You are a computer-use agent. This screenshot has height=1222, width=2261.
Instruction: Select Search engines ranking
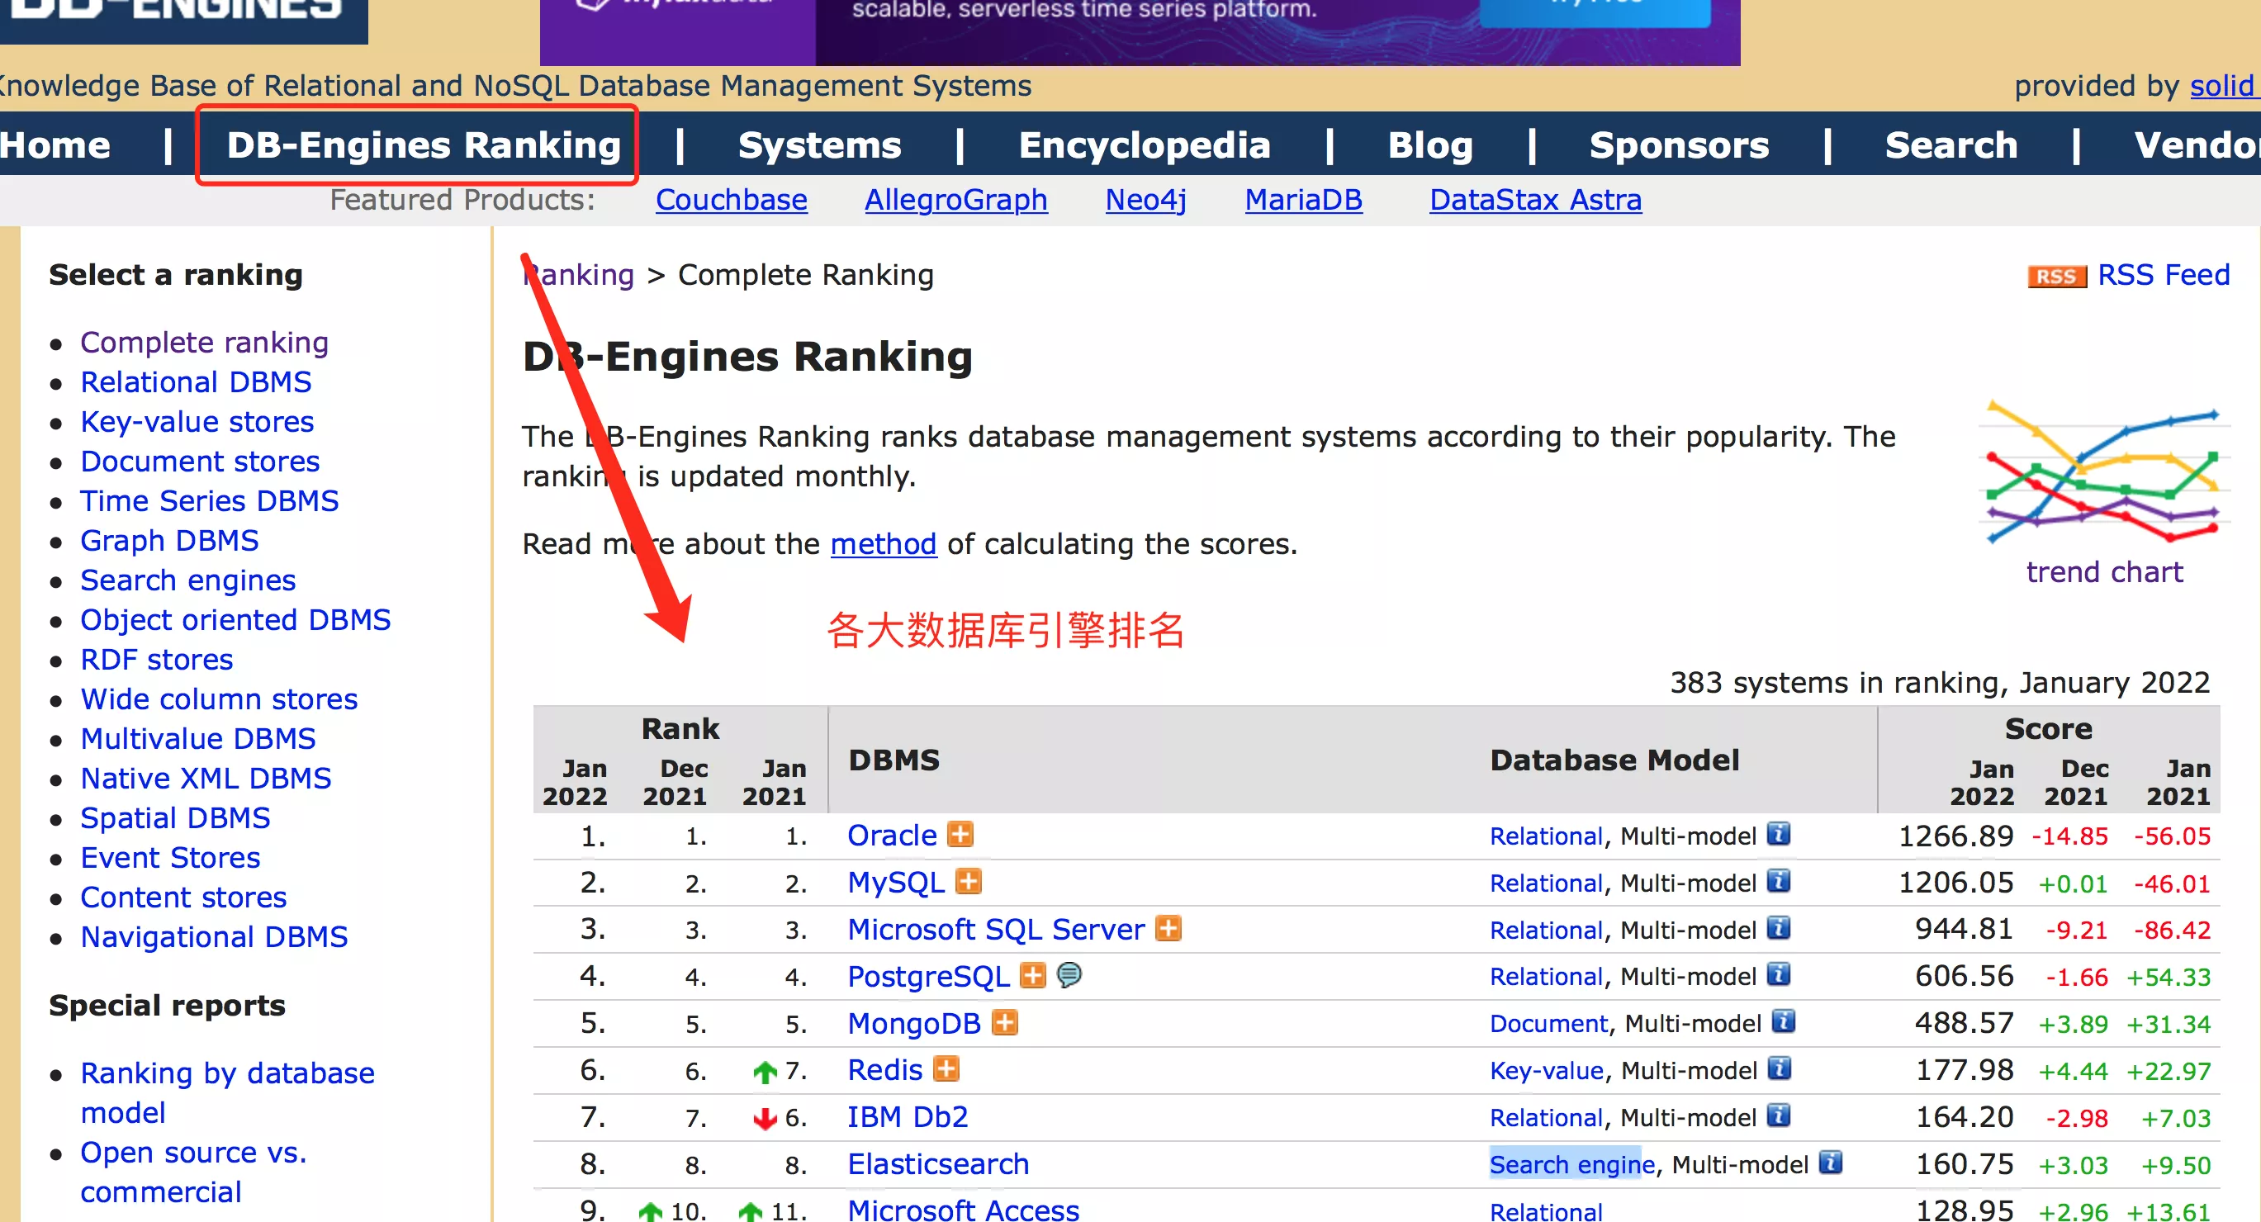[187, 580]
